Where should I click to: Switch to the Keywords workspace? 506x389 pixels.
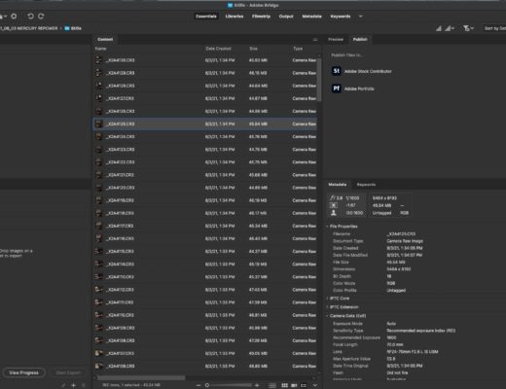(x=341, y=17)
